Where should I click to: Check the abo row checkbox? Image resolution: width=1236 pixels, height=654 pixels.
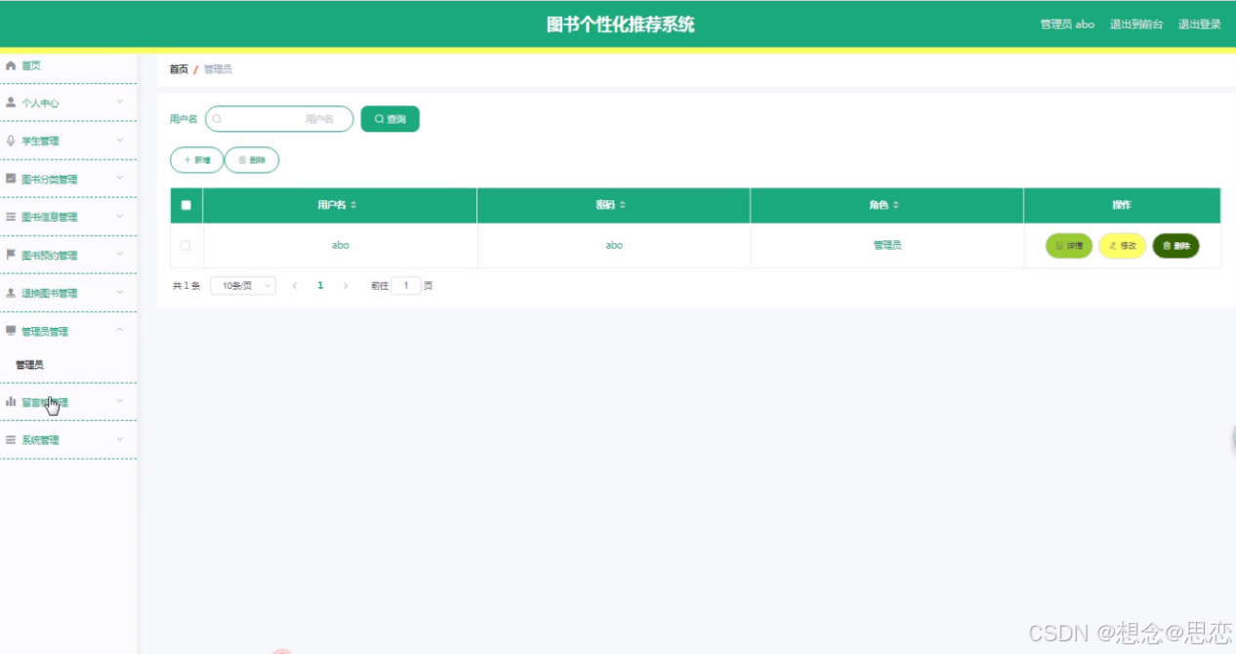point(185,245)
